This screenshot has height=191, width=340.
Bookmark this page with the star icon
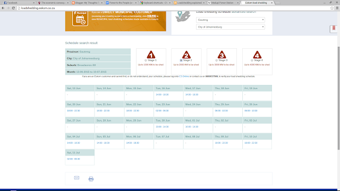(332, 8)
